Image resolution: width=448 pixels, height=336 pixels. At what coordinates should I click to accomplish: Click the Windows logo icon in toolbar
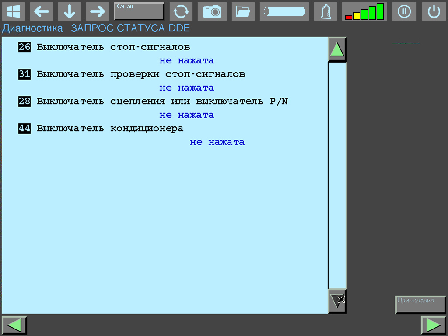(13, 11)
